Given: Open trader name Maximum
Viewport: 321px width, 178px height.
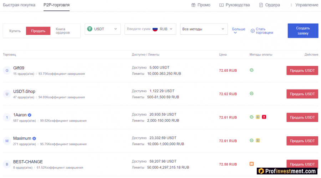Looking at the screenshot, I should pos(22,138).
